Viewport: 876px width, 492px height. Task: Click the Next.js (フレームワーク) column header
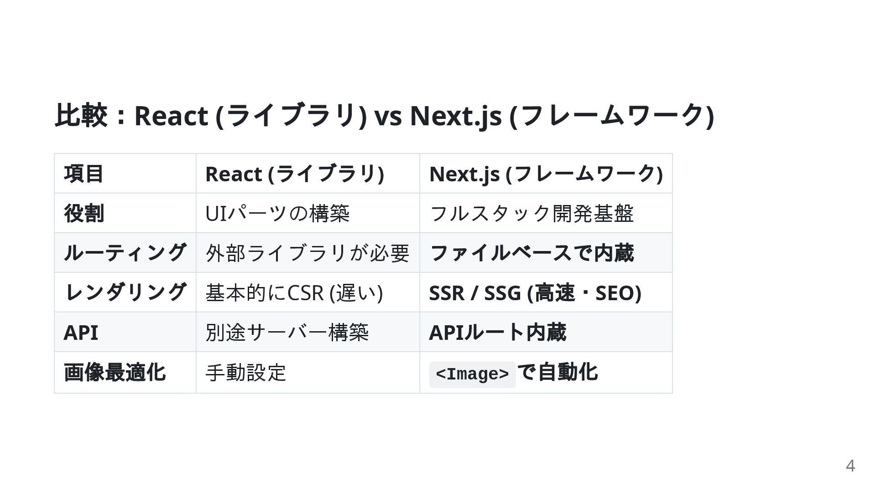tap(546, 174)
